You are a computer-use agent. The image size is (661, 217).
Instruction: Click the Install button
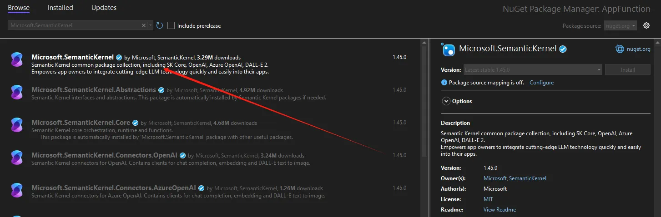click(627, 70)
